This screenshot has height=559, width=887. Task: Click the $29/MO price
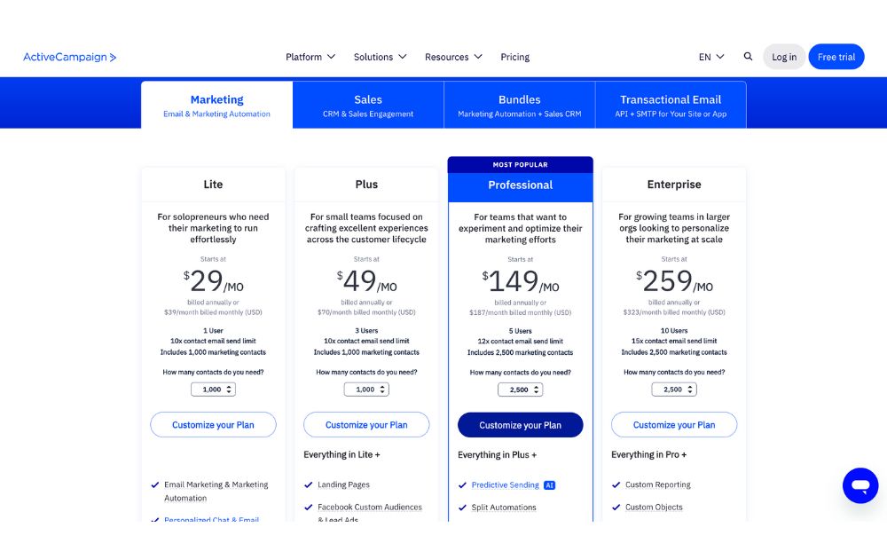213,280
